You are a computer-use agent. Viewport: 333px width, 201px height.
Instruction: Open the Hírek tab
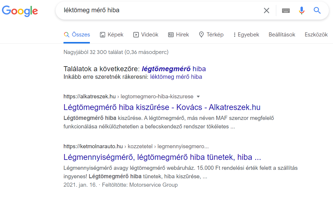178,35
